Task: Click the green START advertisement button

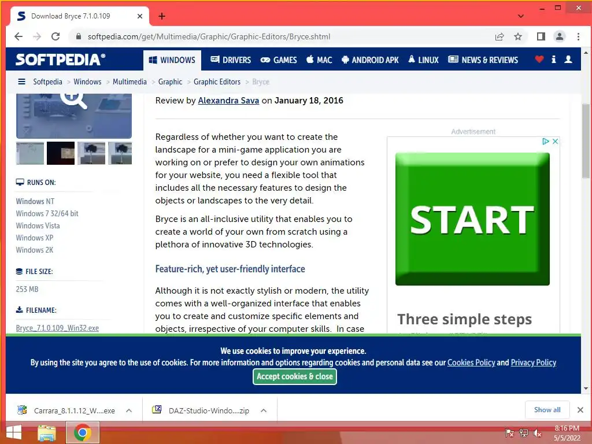Action: (472, 219)
